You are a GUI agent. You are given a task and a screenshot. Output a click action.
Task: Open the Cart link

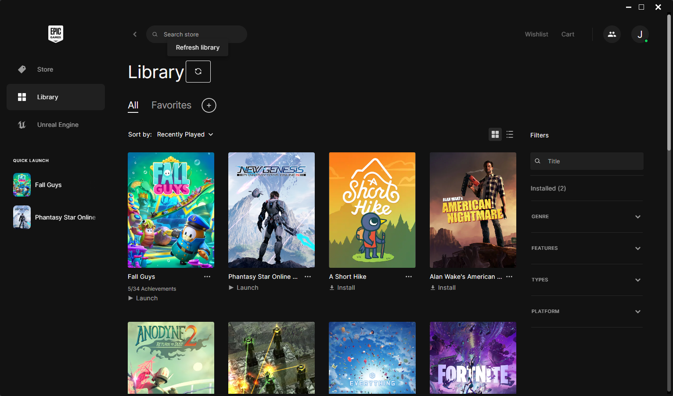pos(568,34)
